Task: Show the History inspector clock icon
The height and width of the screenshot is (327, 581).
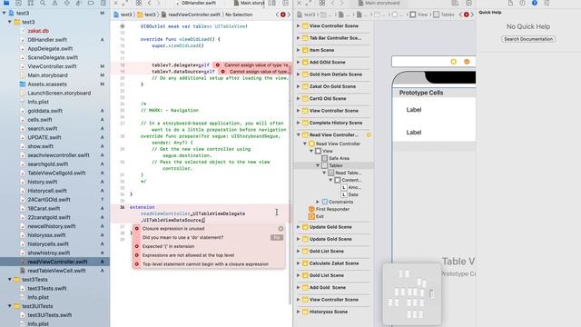Action: pyautogui.click(x=522, y=3)
